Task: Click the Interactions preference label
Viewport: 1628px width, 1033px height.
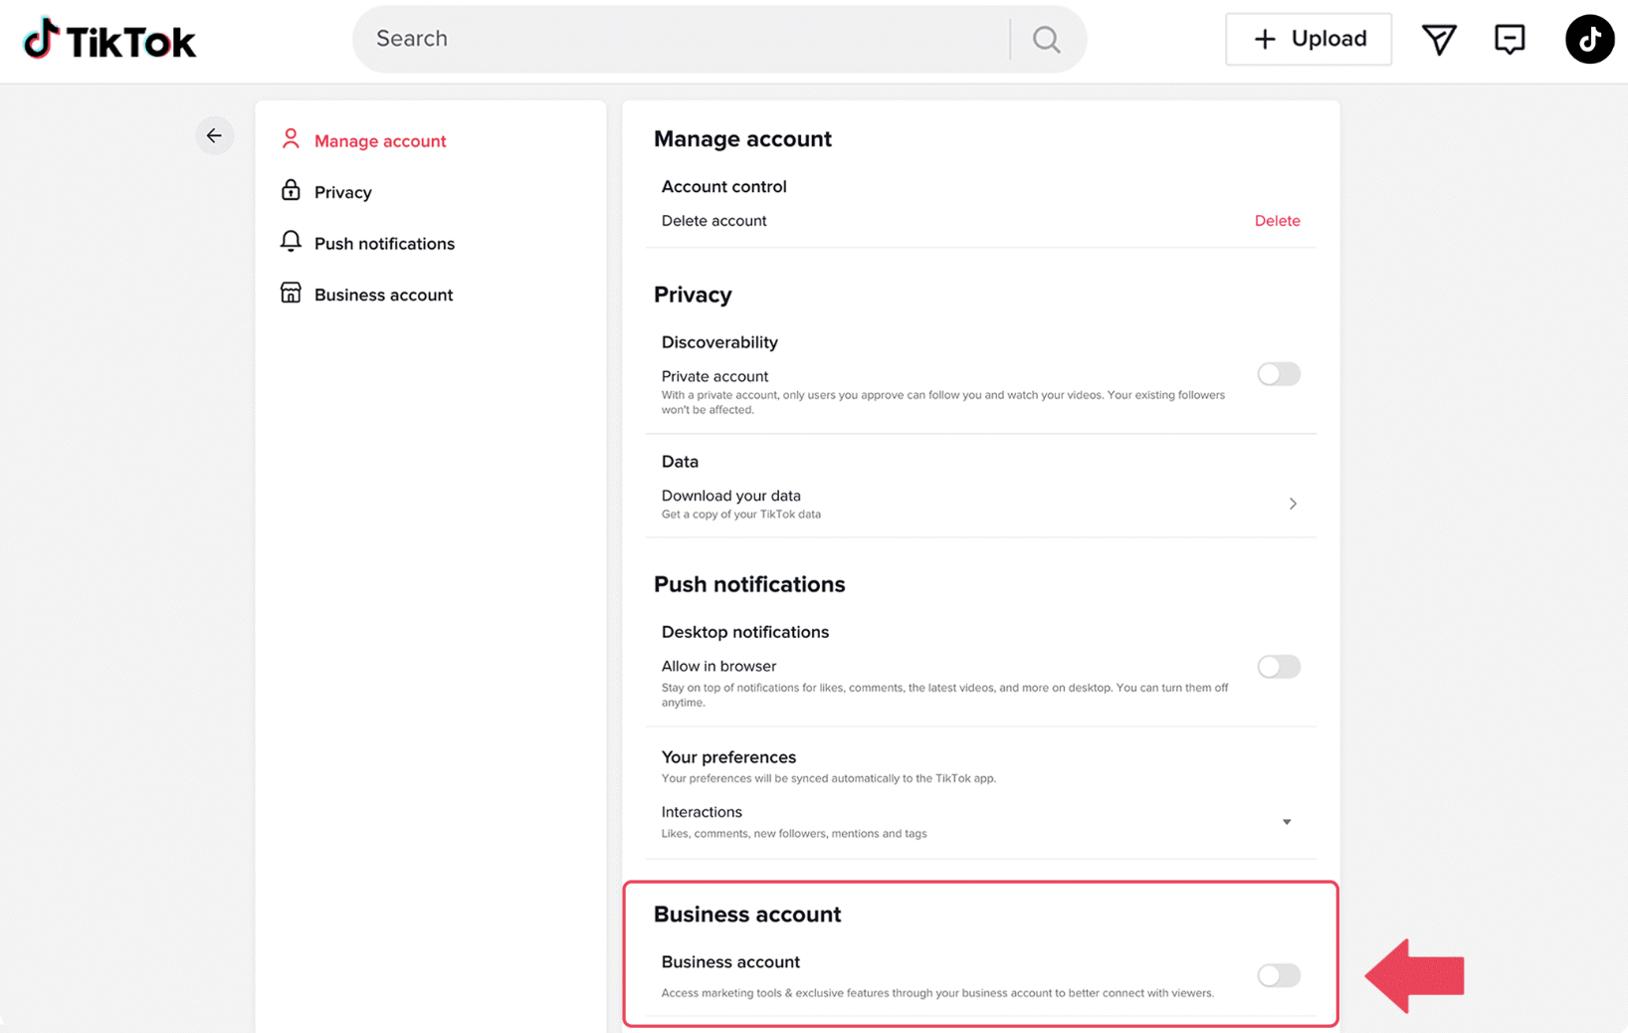Action: [702, 812]
